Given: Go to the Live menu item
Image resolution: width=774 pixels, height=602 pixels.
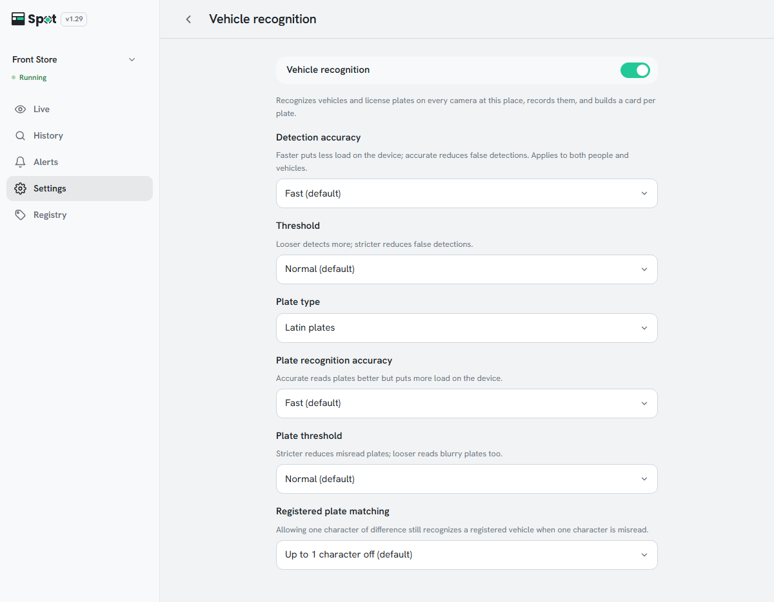Looking at the screenshot, I should coord(79,110).
